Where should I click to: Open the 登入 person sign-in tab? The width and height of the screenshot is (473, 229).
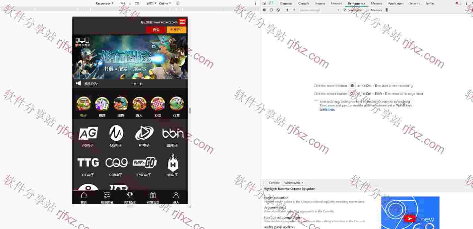click(176, 198)
